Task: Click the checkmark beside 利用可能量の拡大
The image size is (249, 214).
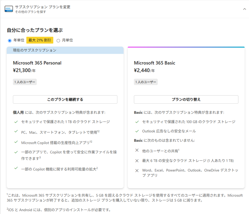Action: click(x=16, y=168)
